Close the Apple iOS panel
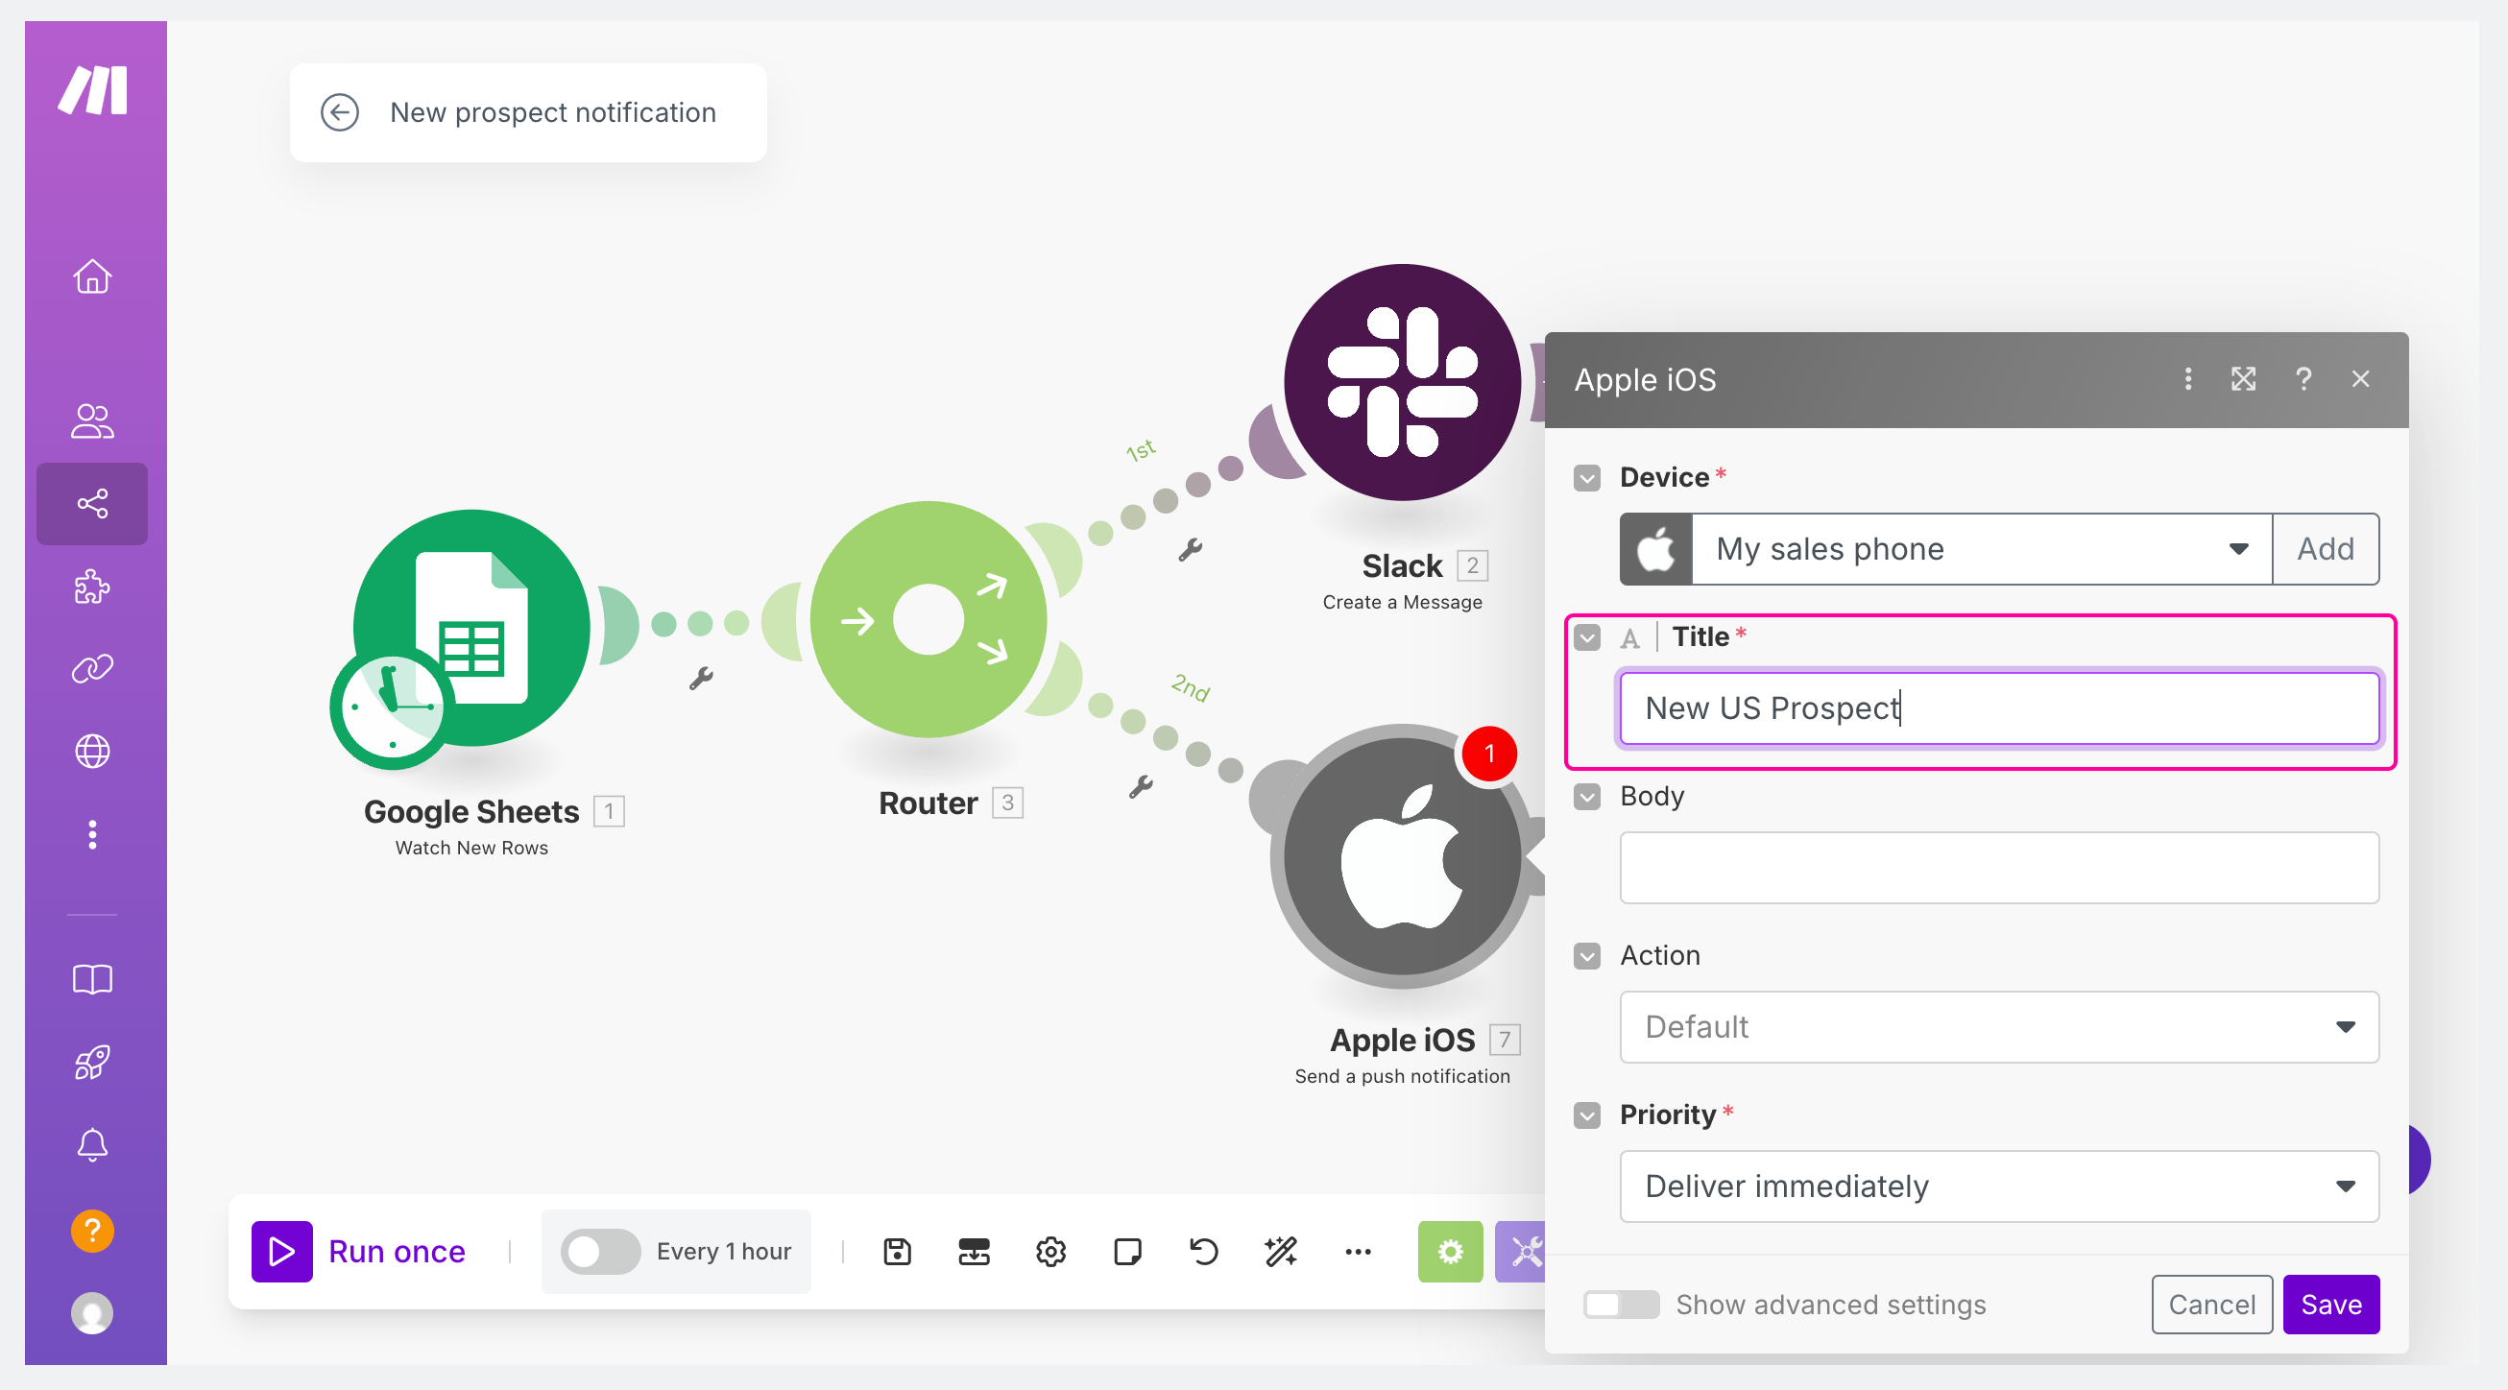The width and height of the screenshot is (2508, 1390). pos(2360,378)
